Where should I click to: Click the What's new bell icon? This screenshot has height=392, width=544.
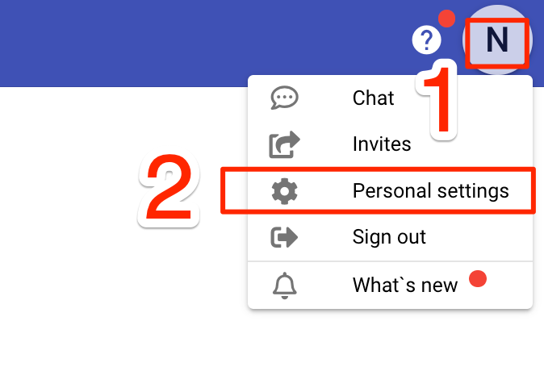(284, 286)
